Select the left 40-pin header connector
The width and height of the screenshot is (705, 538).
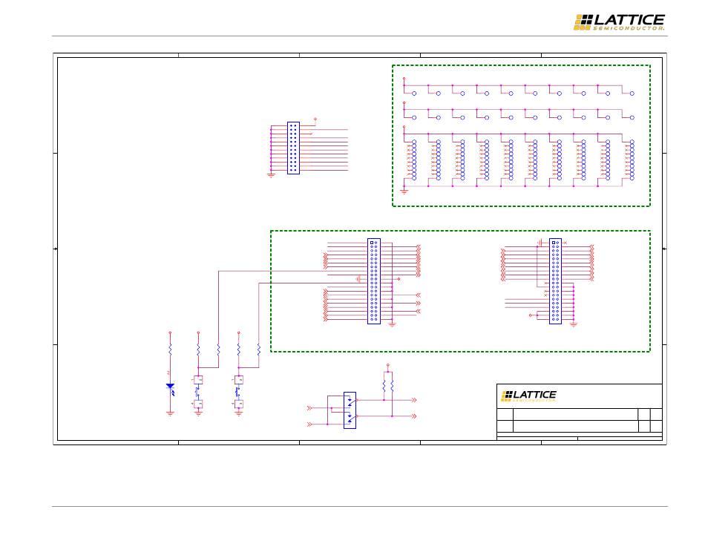click(373, 281)
